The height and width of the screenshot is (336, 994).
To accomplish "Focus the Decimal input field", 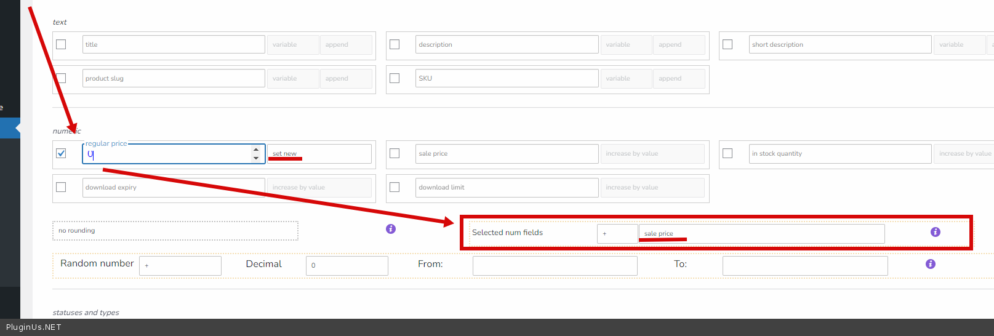I will (347, 266).
